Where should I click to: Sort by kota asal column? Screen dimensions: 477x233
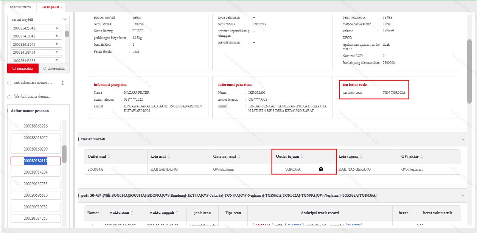click(169, 157)
